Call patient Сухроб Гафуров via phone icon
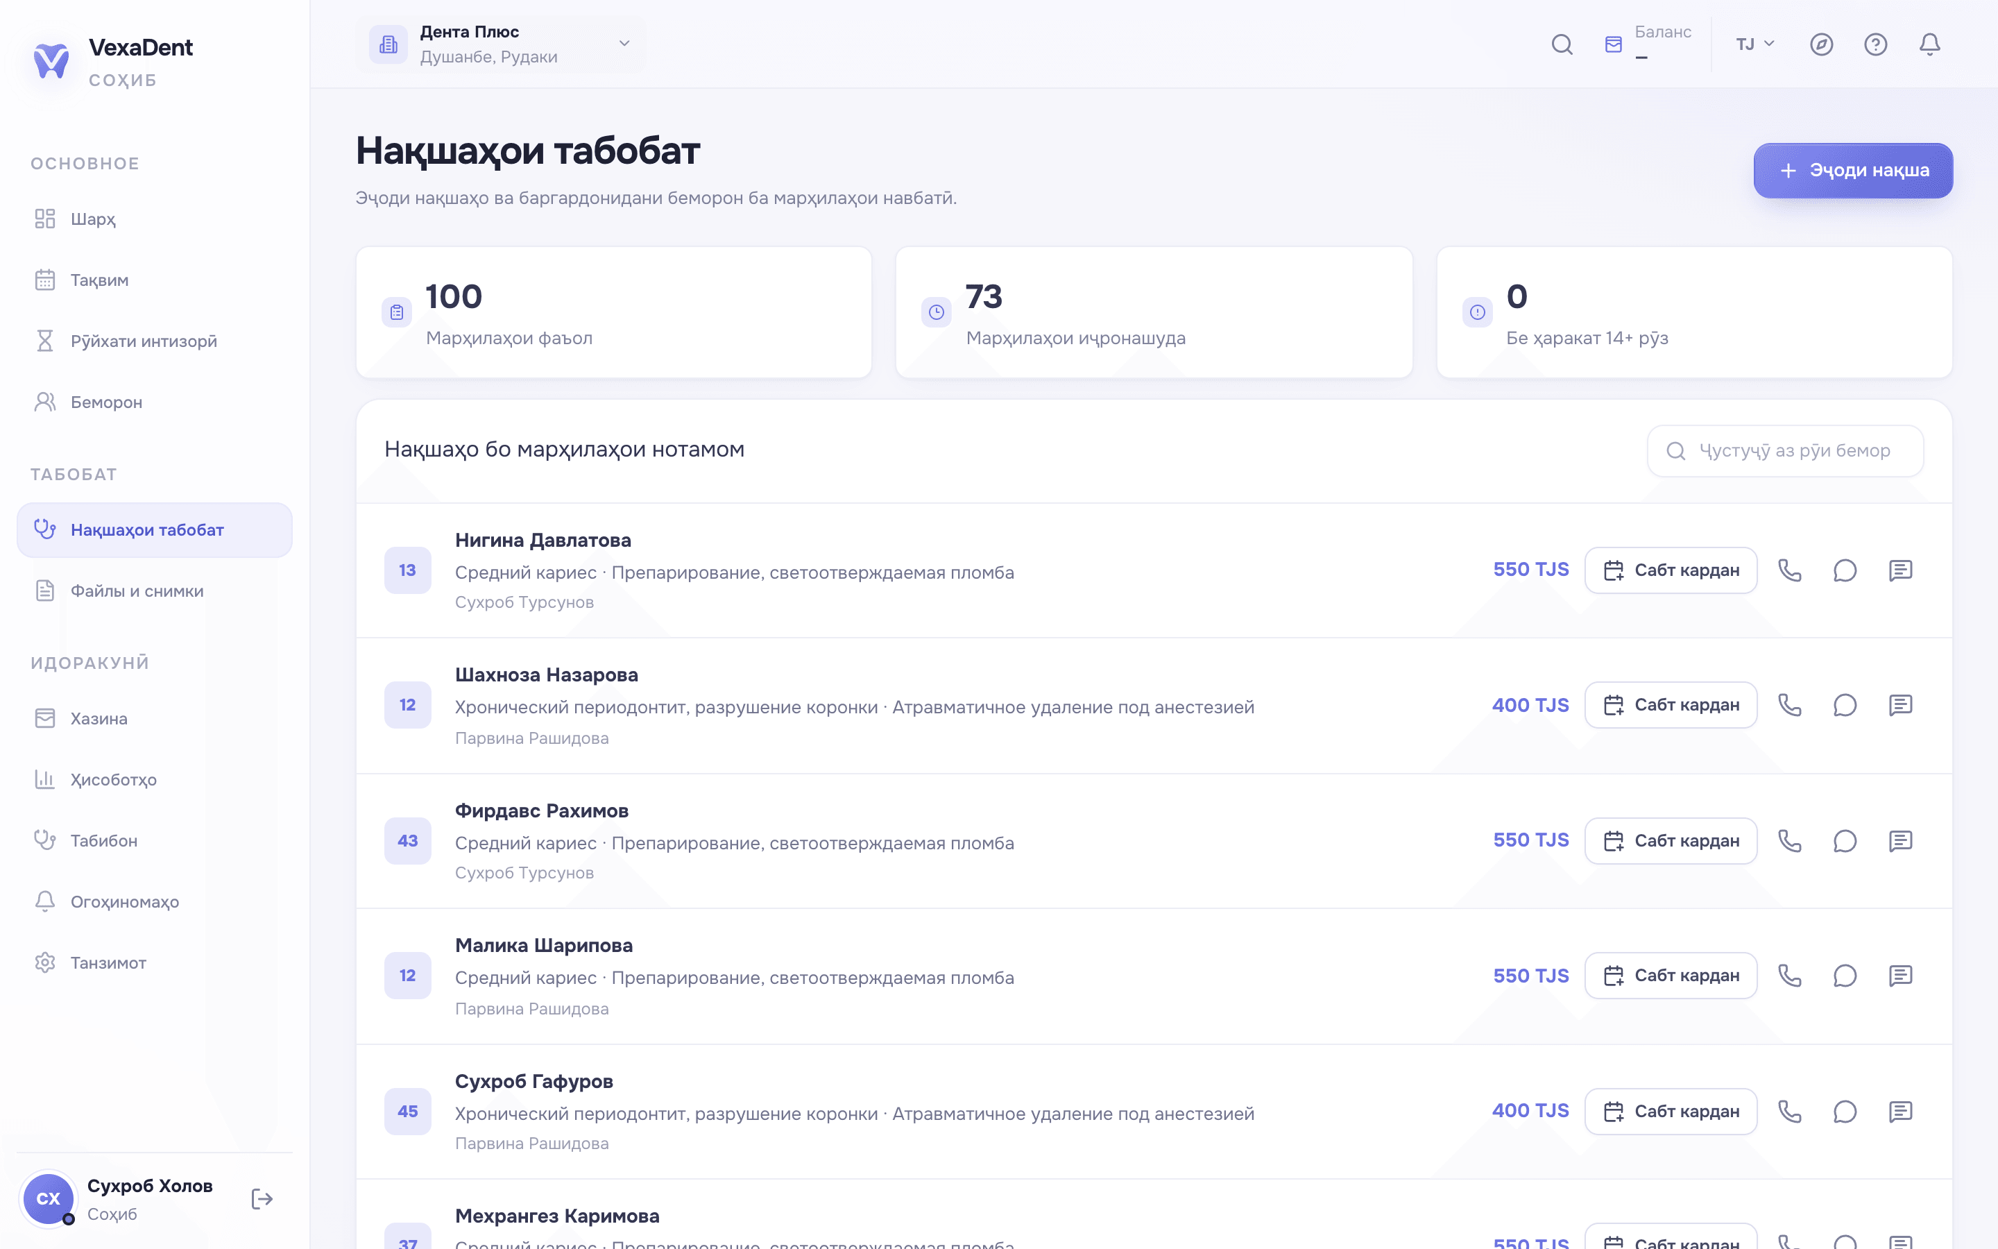The width and height of the screenshot is (1998, 1249). [1789, 1111]
